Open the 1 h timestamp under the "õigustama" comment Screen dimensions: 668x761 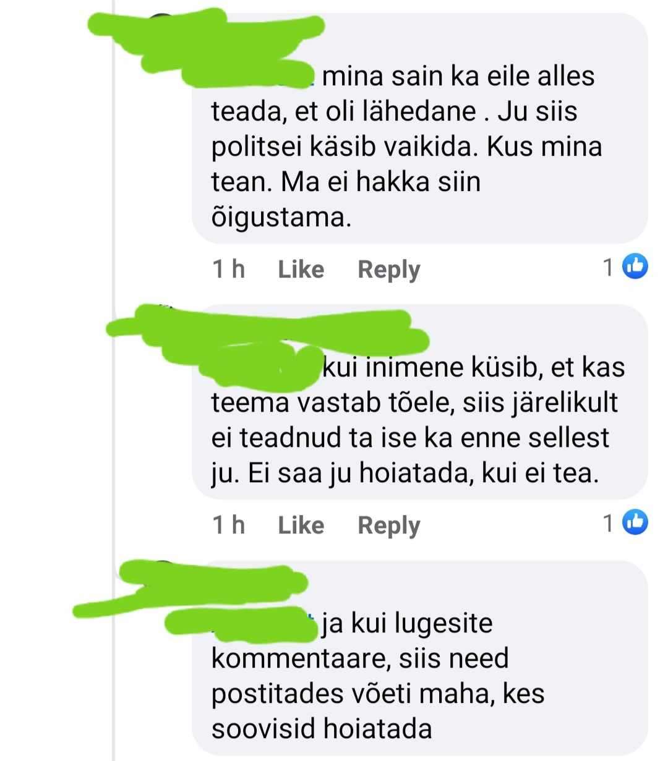(x=228, y=269)
